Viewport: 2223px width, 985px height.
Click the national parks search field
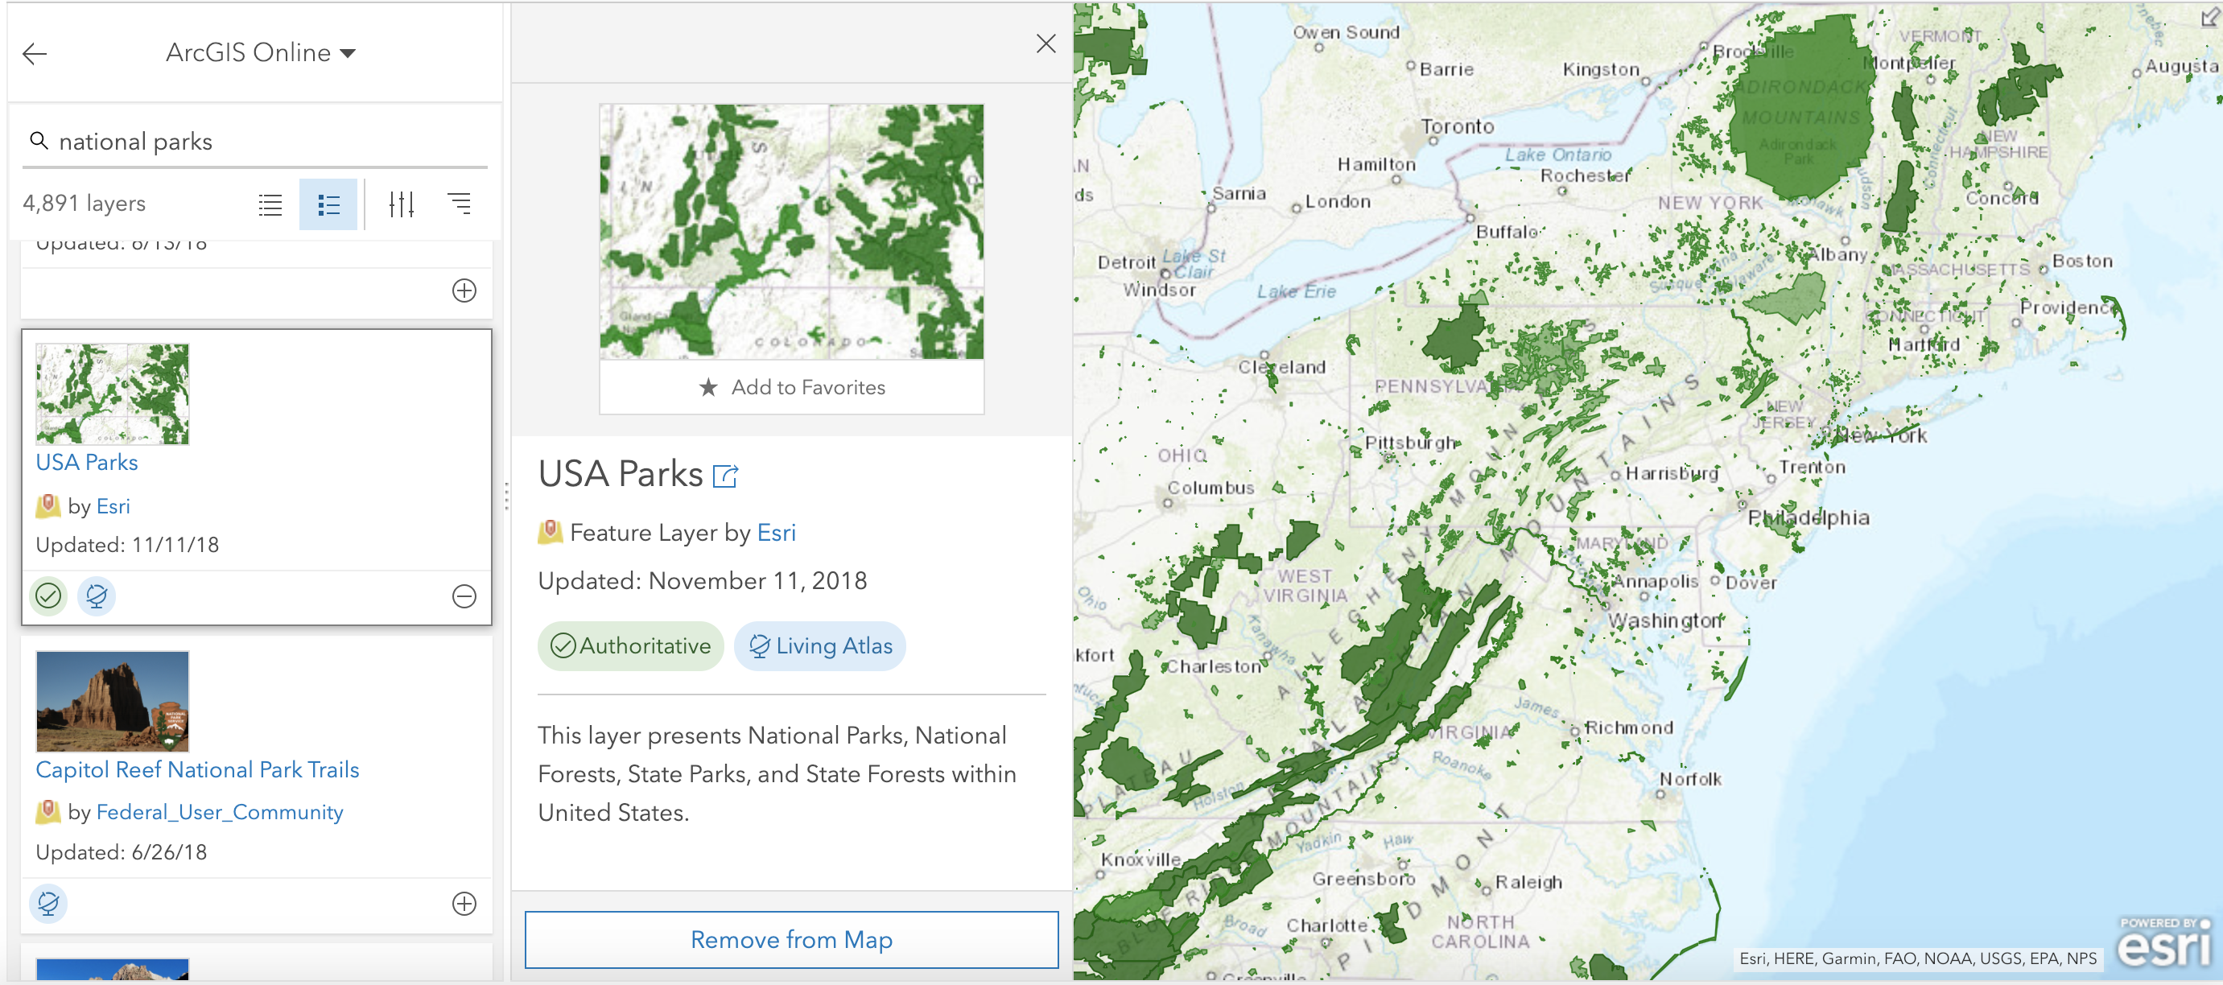[255, 142]
